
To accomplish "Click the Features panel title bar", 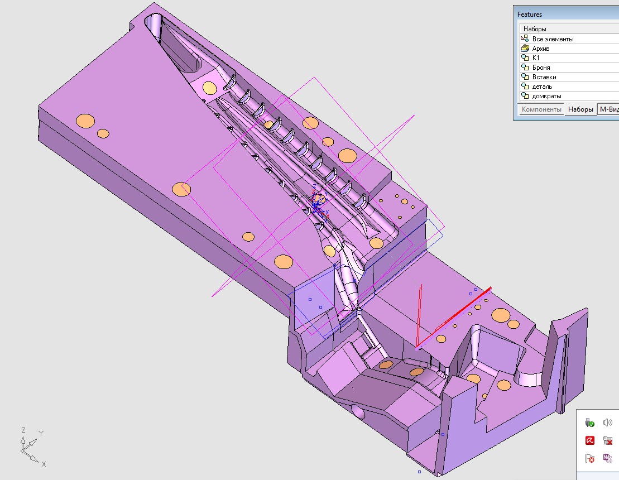I will tap(566, 14).
